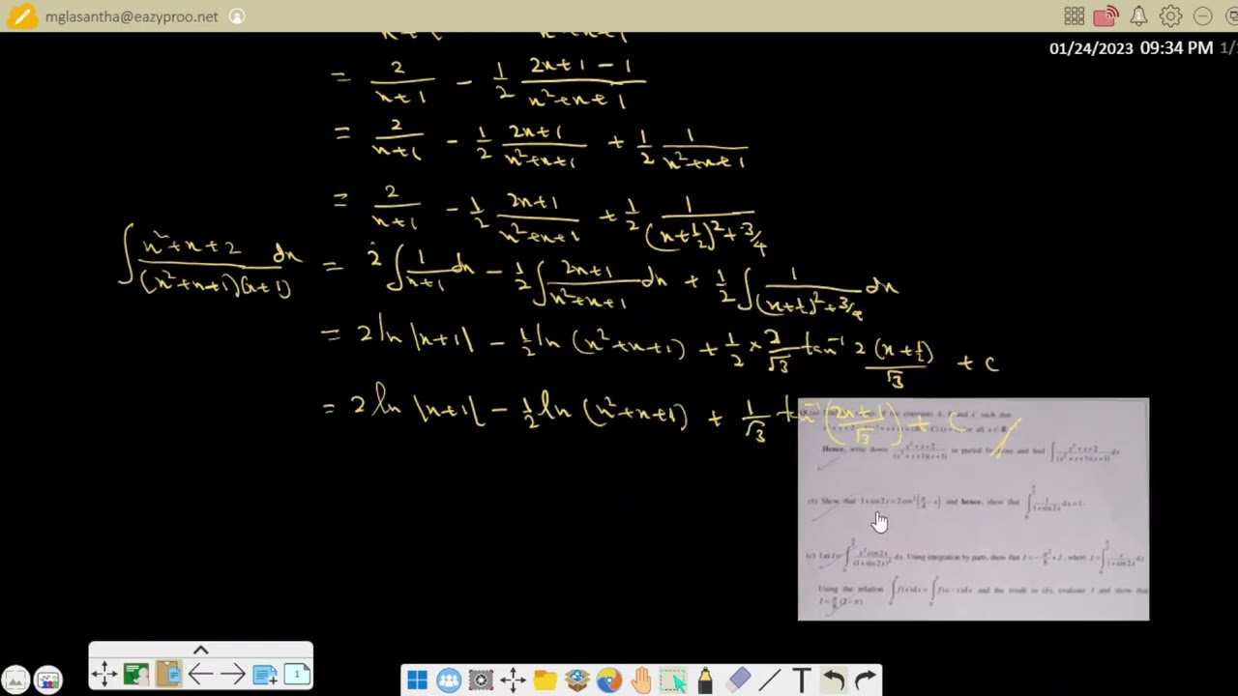Click the 09:34 PM time display

1176,47
